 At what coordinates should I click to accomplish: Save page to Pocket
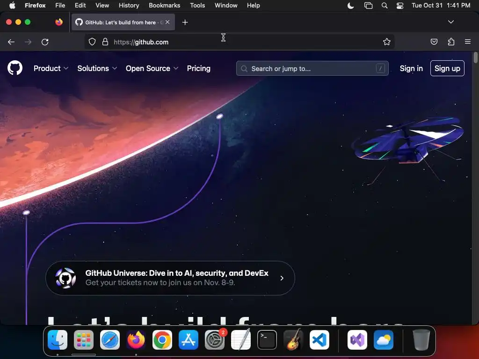(434, 42)
